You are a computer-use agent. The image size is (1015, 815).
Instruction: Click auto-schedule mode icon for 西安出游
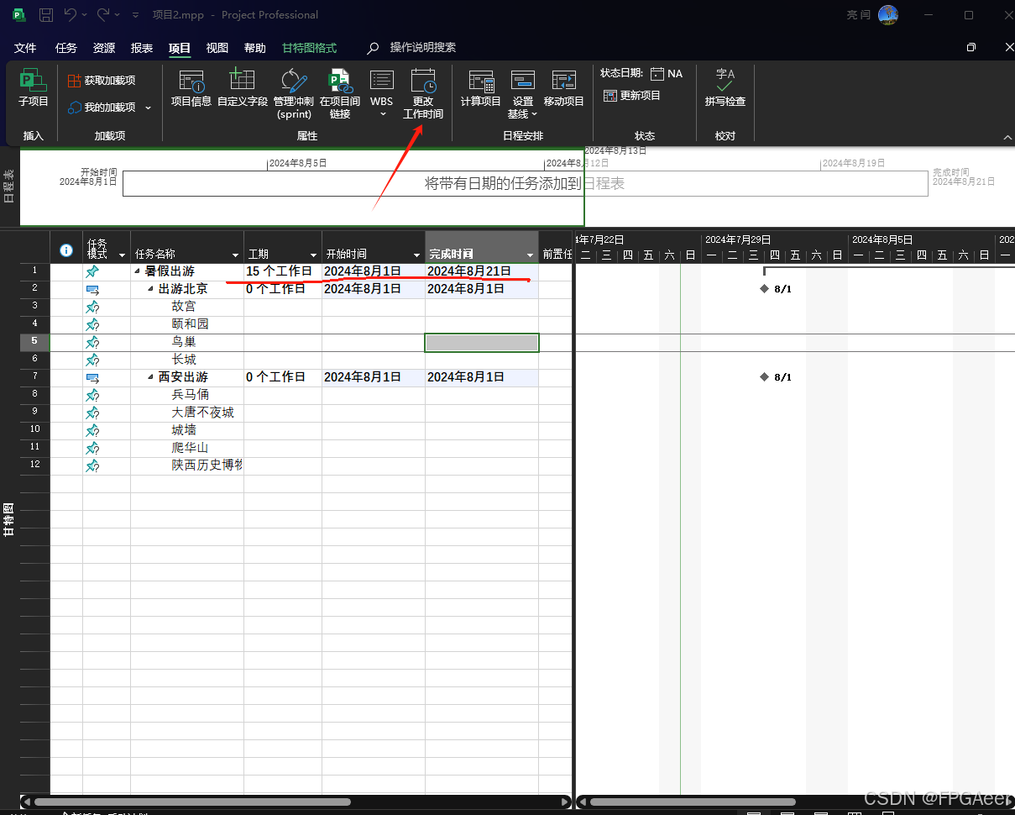92,377
